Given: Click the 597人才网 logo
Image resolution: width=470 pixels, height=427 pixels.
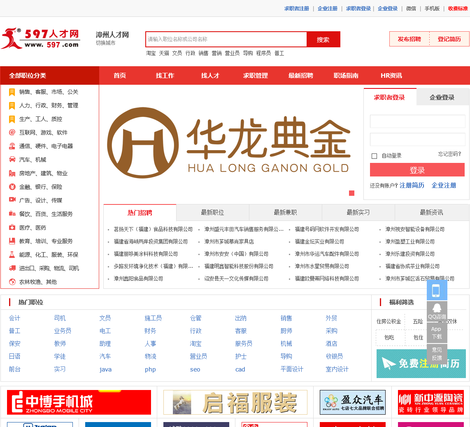Looking at the screenshot, I should coord(41,39).
